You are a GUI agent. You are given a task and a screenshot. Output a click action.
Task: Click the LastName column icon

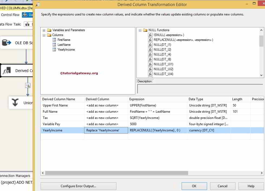pyautogui.click(x=54, y=45)
